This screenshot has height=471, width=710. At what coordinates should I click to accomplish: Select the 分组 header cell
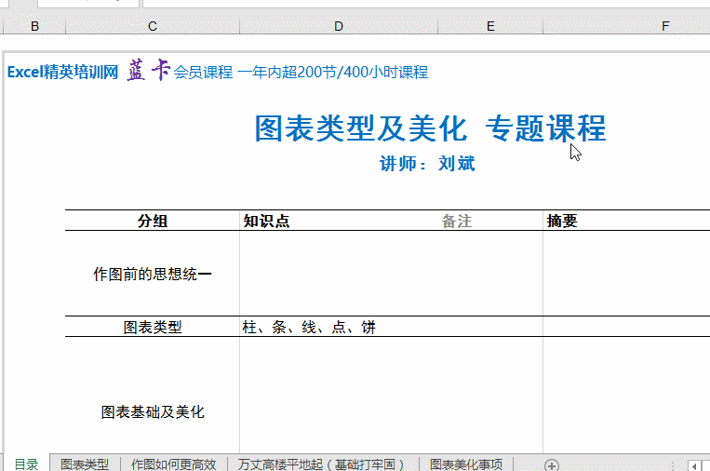pyautogui.click(x=153, y=221)
